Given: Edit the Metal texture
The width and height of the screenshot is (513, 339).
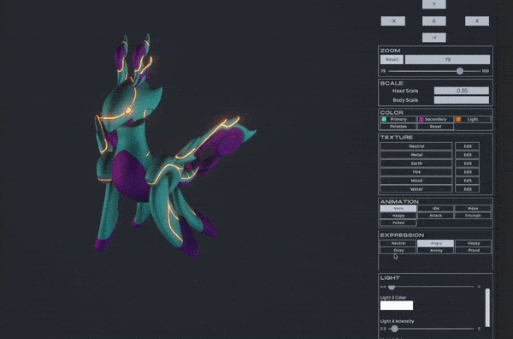Looking at the screenshot, I should click(467, 155).
